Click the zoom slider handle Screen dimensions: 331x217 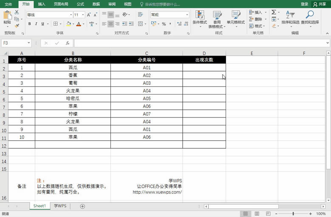click(x=293, y=214)
